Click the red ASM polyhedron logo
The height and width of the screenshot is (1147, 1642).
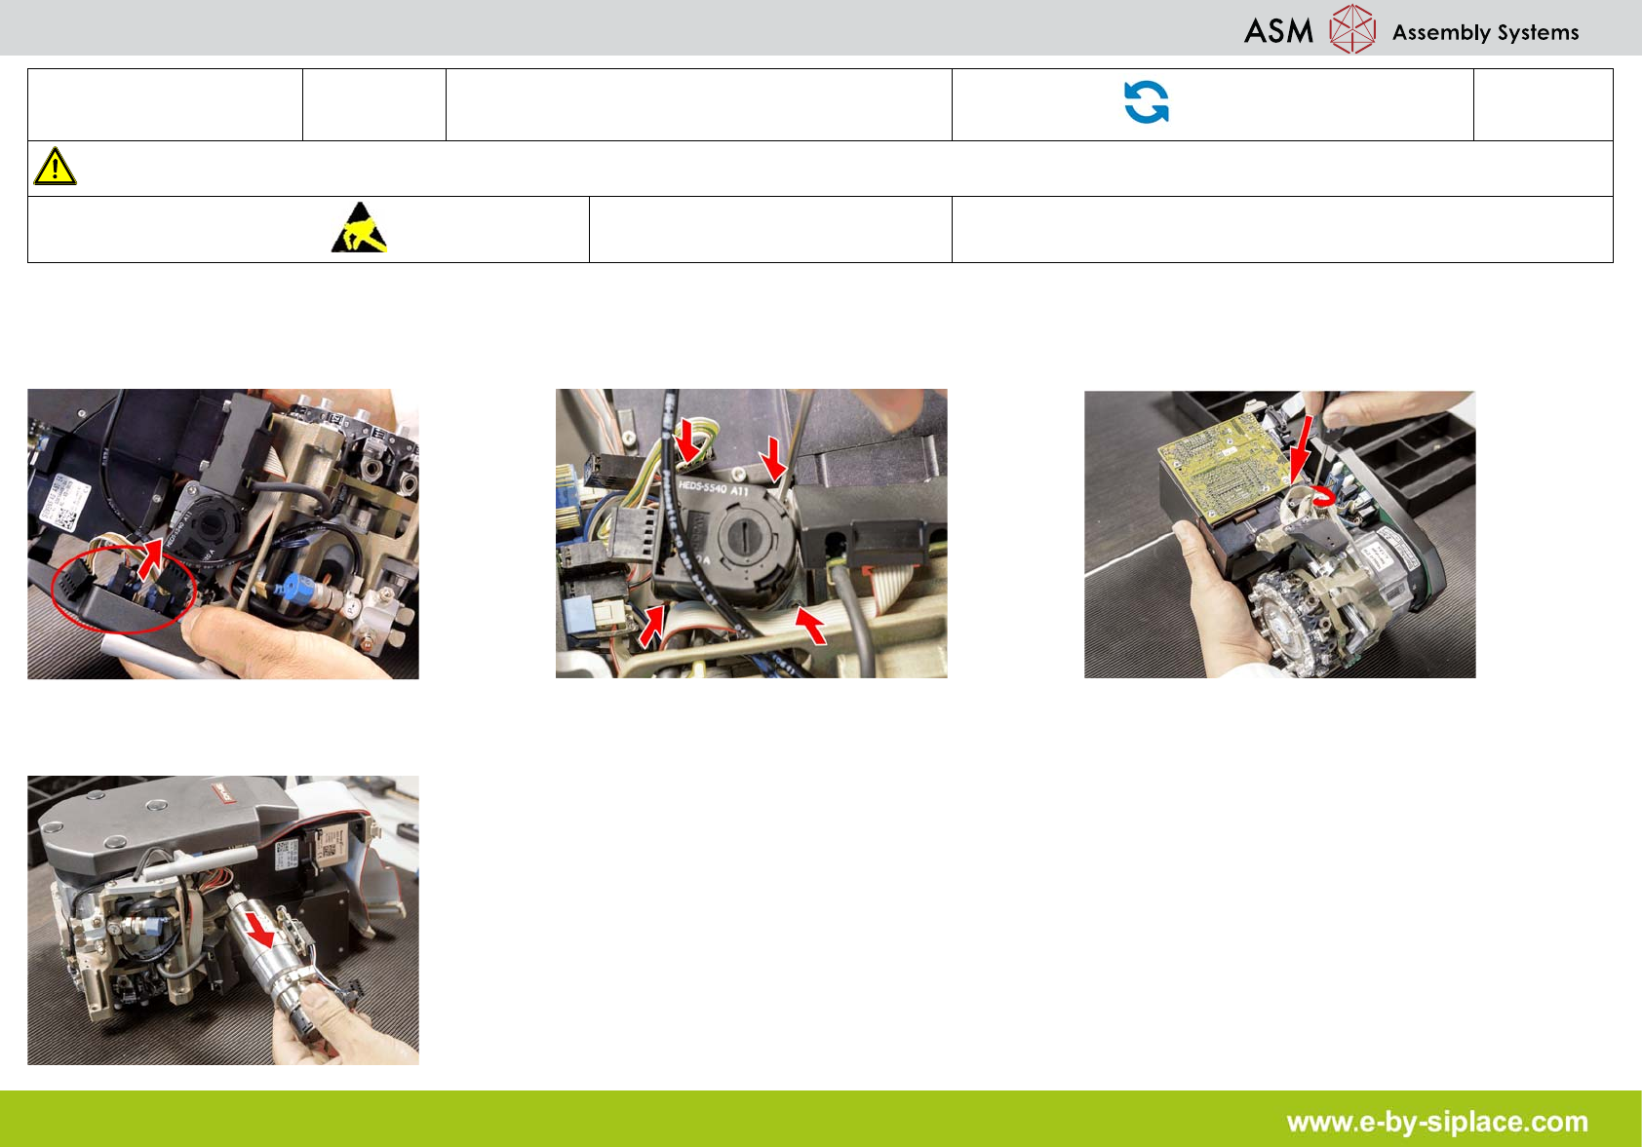coord(1352,29)
